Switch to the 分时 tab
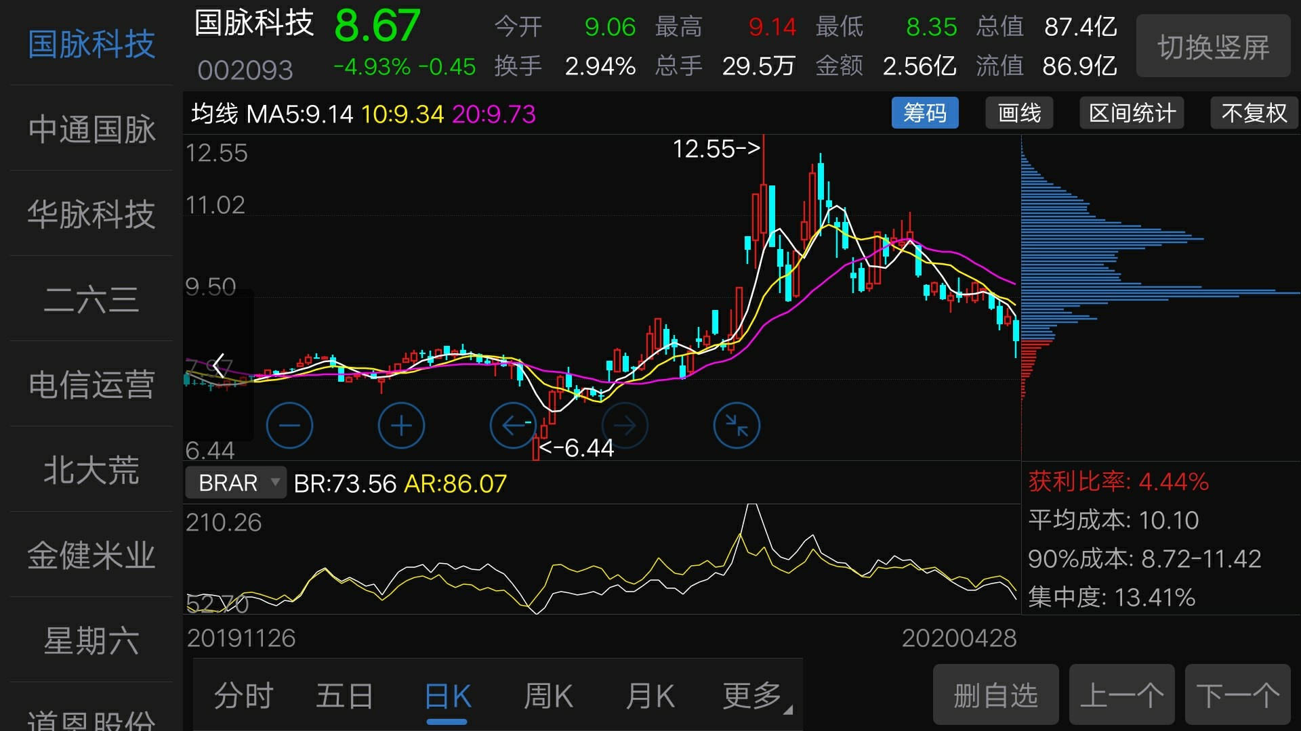Screen dimensions: 1301x731 pyautogui.click(x=244, y=696)
